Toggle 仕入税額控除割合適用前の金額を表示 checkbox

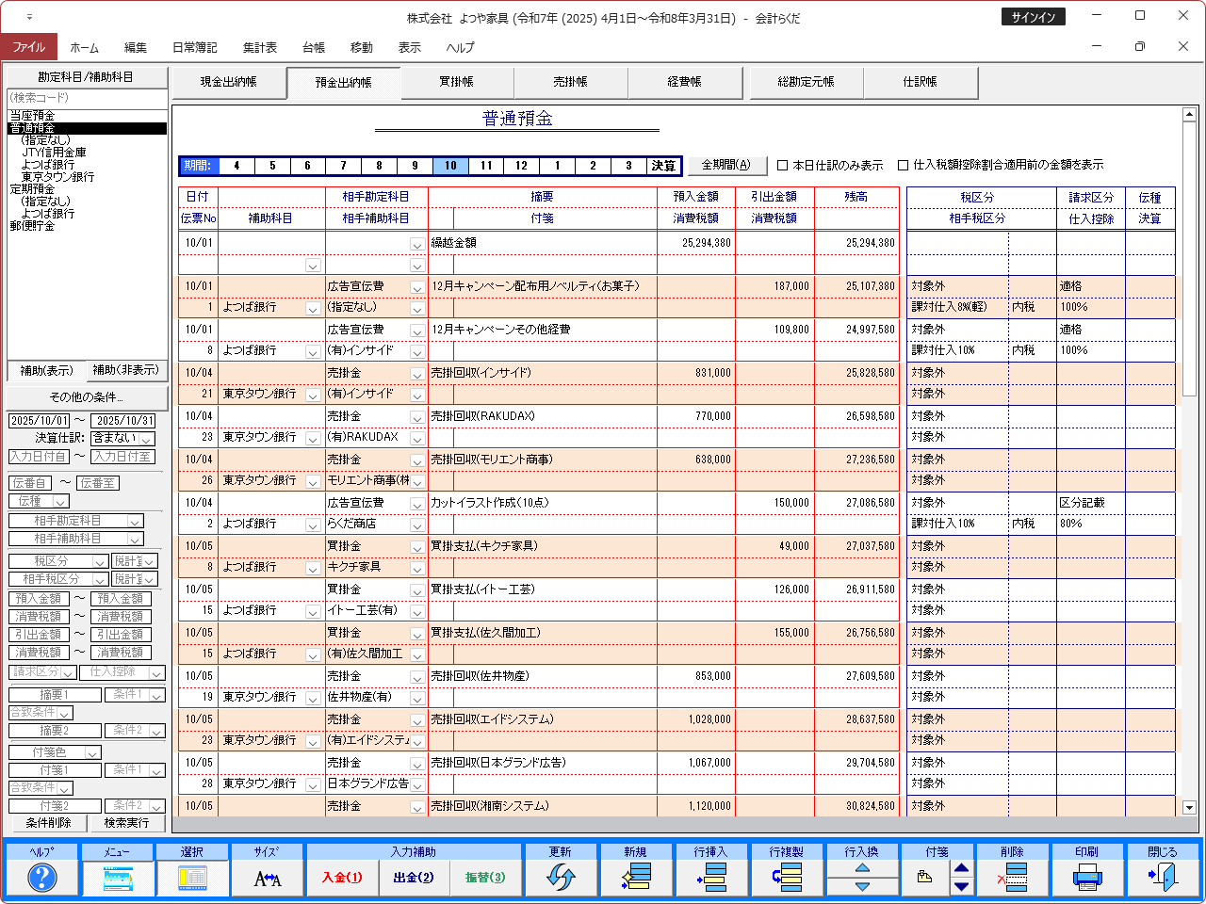coord(903,166)
